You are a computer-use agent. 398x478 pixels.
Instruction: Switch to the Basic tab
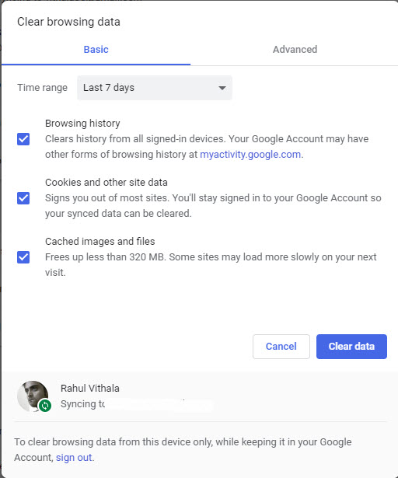tap(96, 50)
